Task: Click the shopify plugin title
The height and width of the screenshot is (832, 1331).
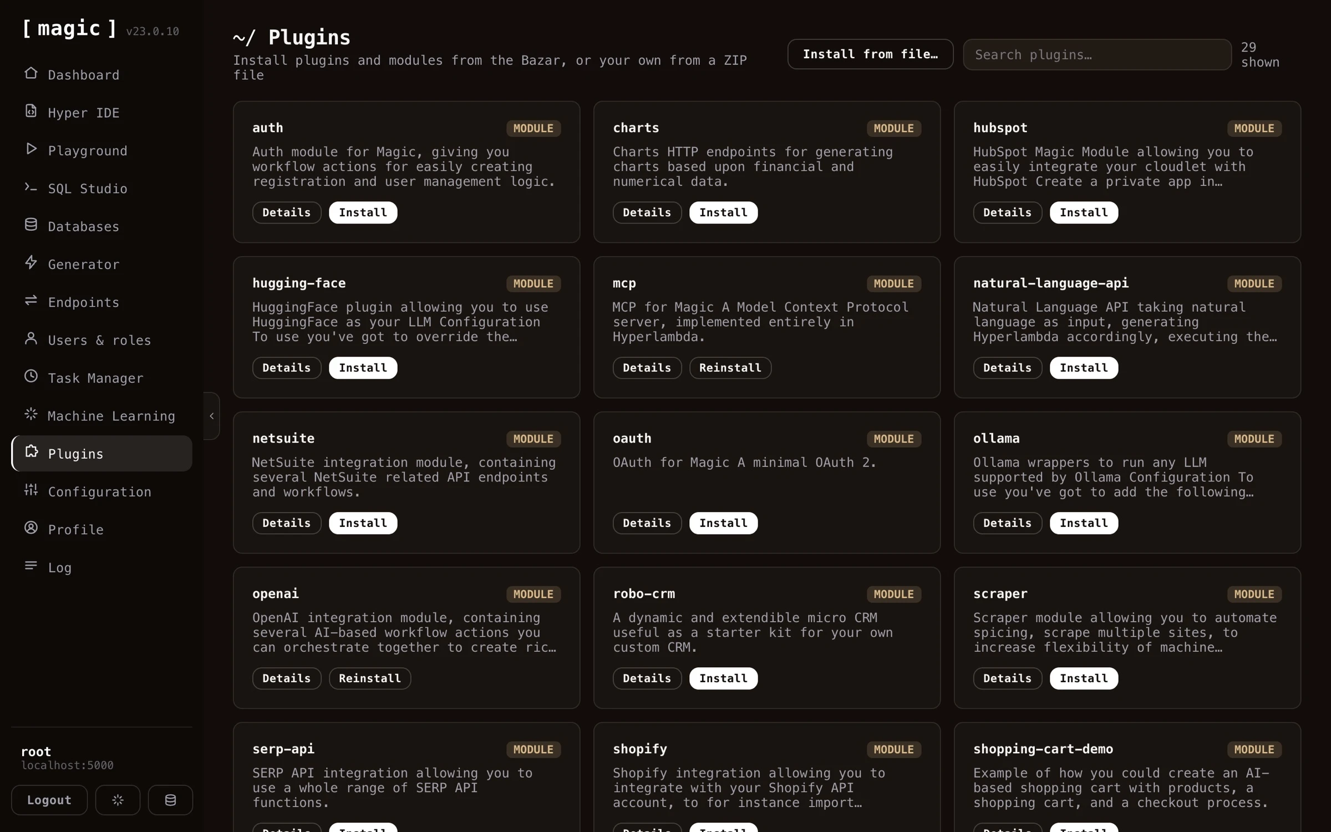Action: [x=640, y=749]
